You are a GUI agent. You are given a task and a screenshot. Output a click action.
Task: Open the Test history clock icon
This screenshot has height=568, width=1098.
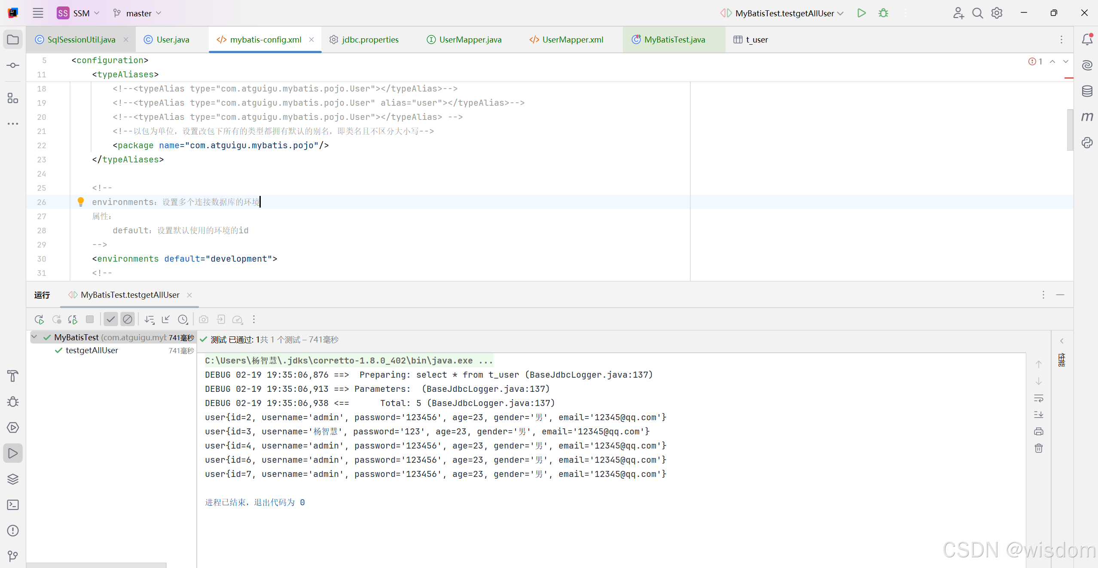(183, 320)
